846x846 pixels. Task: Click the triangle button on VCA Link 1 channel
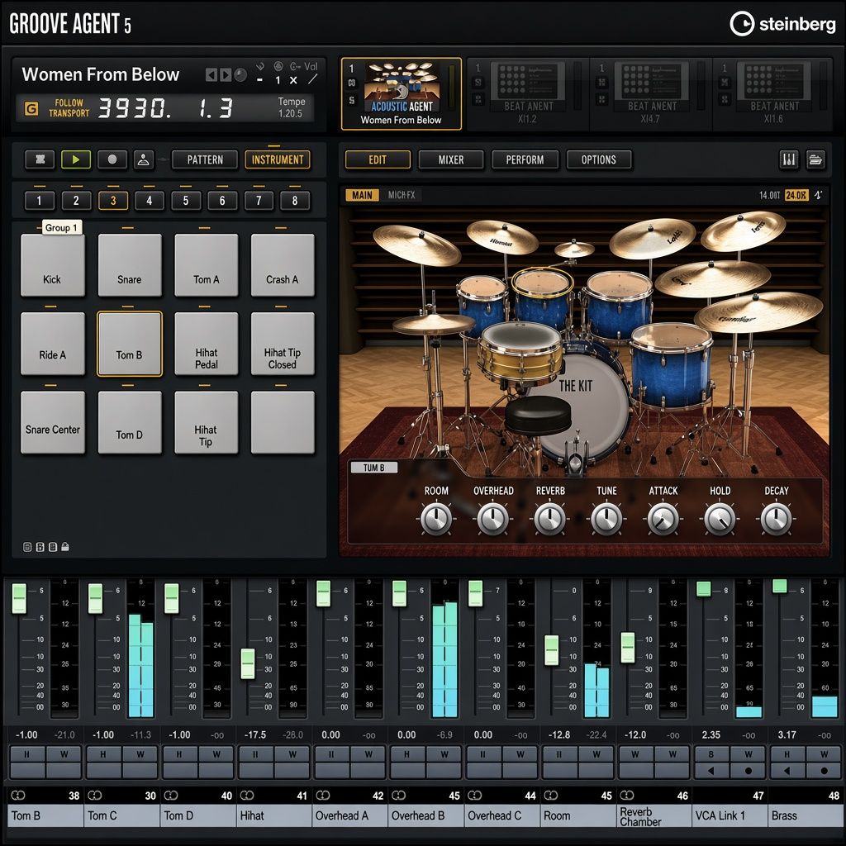click(x=711, y=771)
